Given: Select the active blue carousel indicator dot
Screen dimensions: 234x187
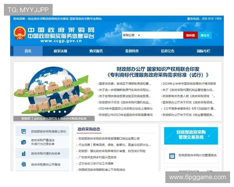Looking at the screenshot, I should (x=43, y=111).
